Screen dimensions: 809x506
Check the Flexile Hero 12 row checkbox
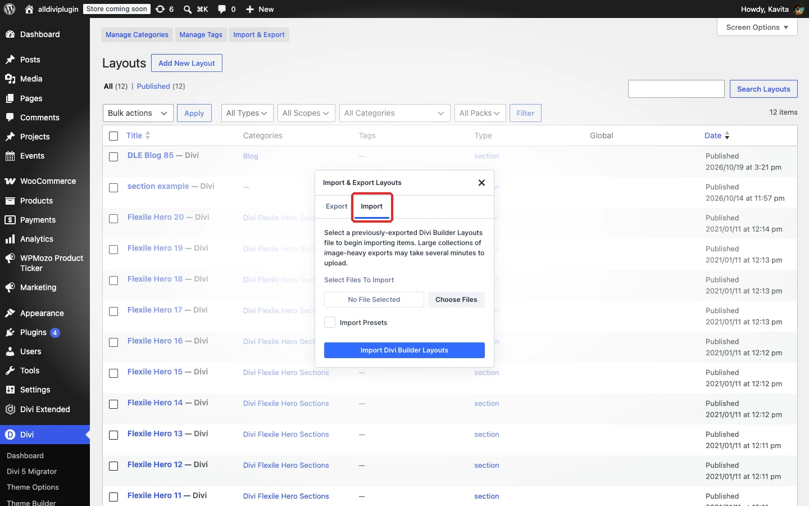(113, 466)
